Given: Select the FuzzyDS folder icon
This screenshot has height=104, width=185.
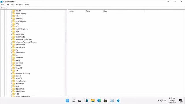Looking at the screenshot, I should point(14,78).
